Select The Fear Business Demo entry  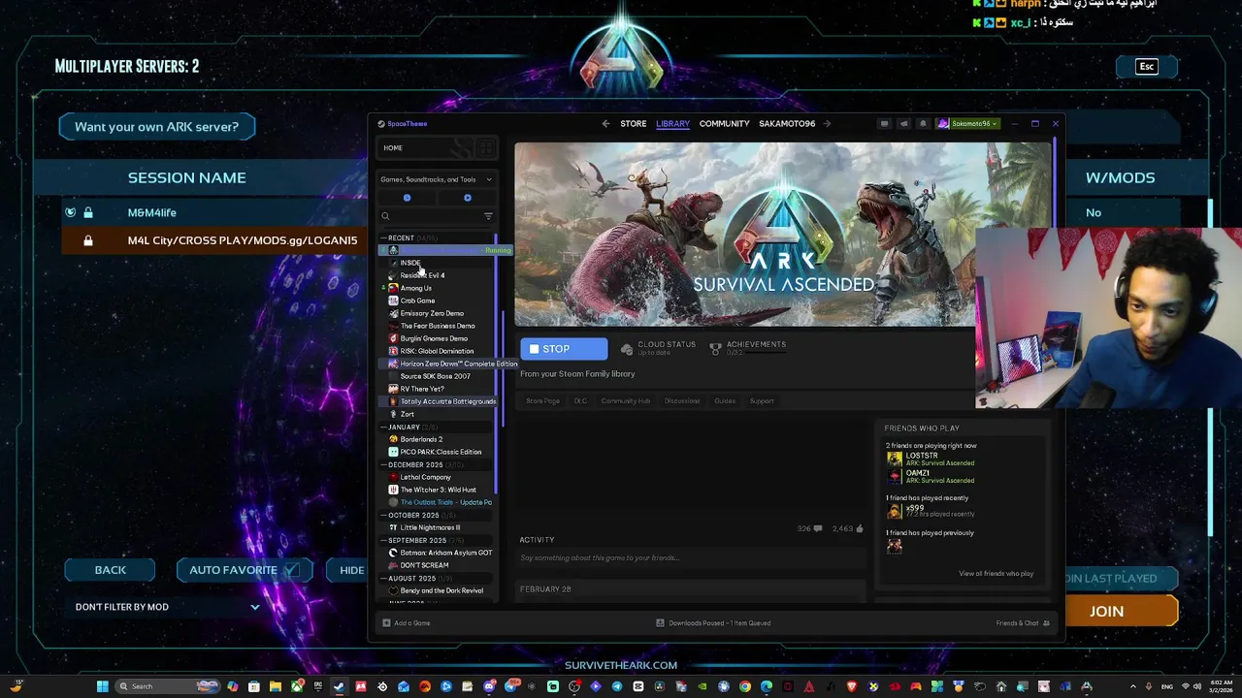[x=437, y=326]
